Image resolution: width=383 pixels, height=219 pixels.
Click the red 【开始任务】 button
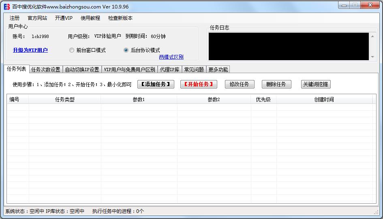tap(199, 84)
